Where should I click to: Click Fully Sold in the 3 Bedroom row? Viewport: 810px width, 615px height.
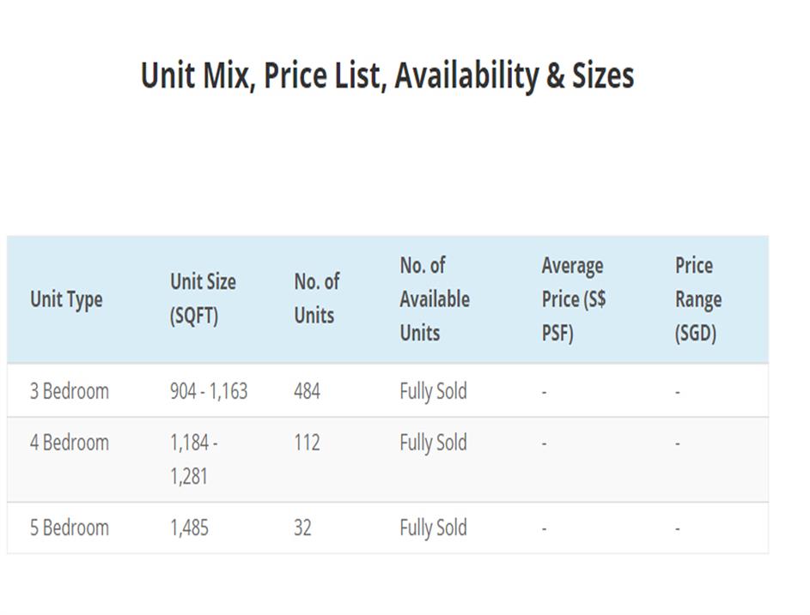coord(433,391)
